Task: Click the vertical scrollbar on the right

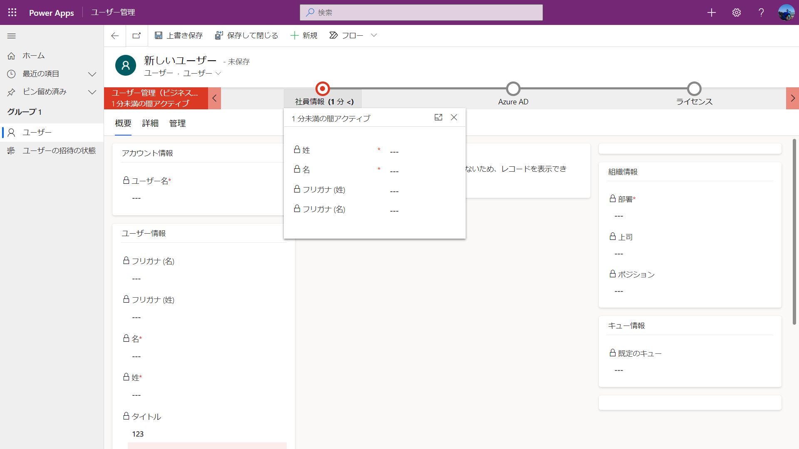Action: point(794,232)
